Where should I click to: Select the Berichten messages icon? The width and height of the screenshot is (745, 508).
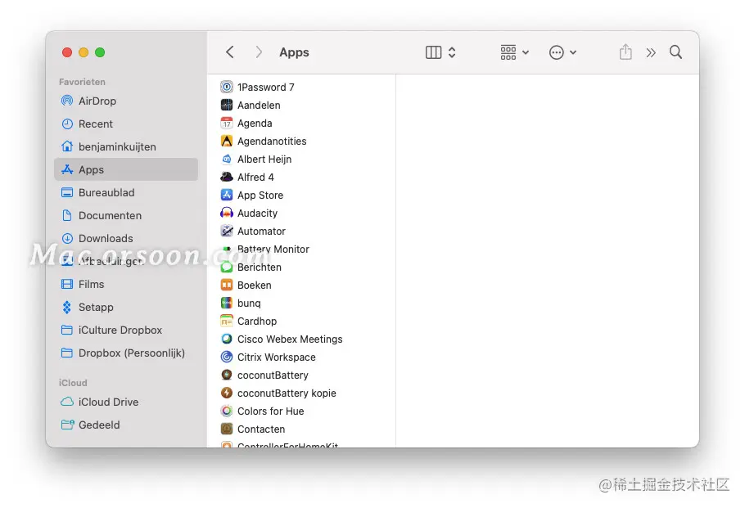click(x=227, y=267)
